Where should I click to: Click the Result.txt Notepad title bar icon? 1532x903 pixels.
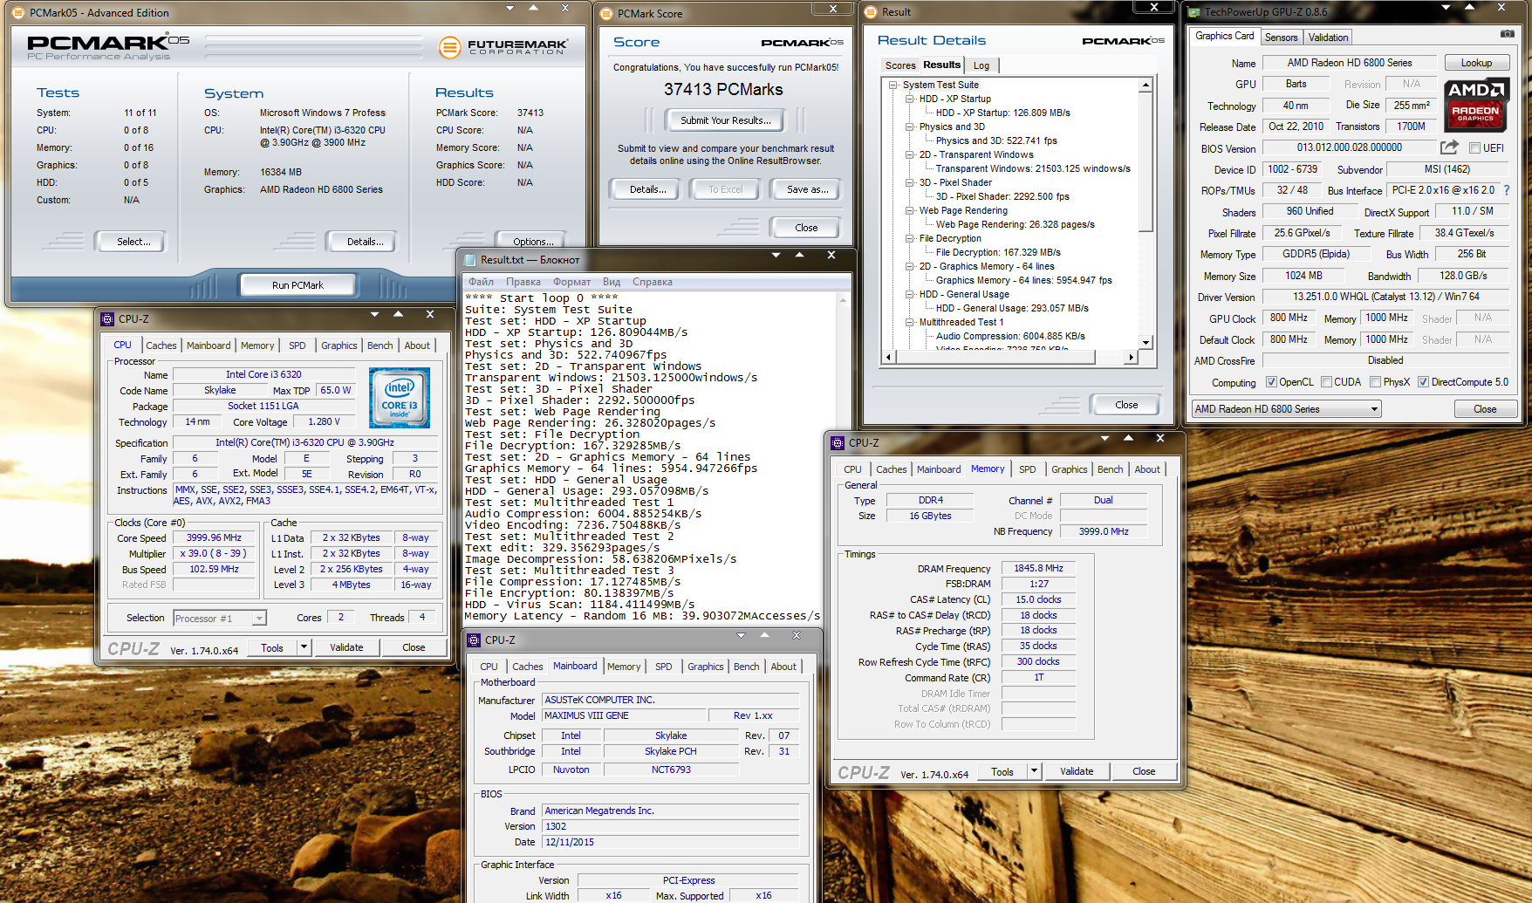[469, 260]
